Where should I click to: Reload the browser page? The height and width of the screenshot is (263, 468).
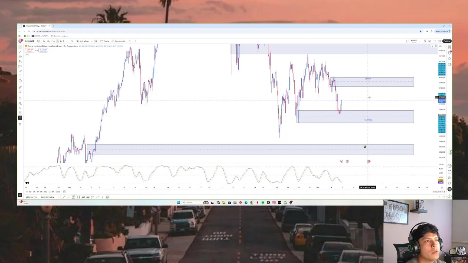29,31
